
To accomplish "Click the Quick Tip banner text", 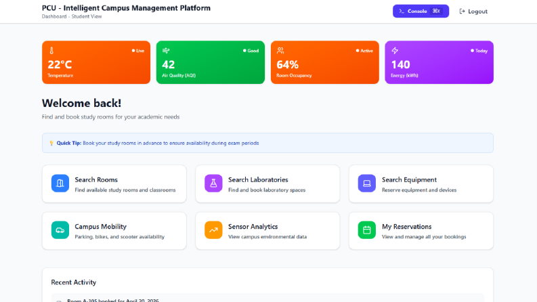I will tap(158, 143).
